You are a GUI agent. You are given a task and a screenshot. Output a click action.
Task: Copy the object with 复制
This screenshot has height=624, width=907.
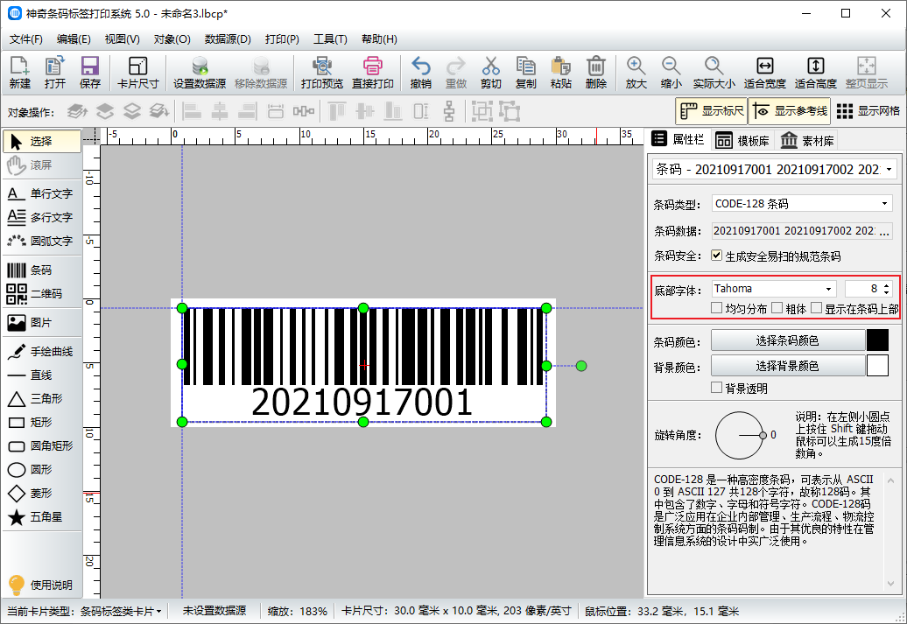[x=526, y=73]
